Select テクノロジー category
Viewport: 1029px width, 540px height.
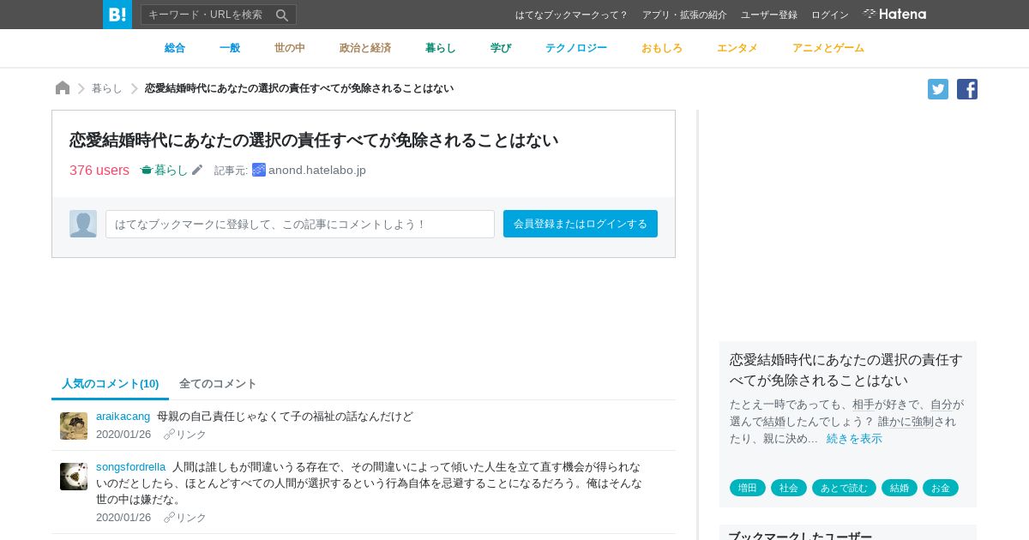[576, 48]
